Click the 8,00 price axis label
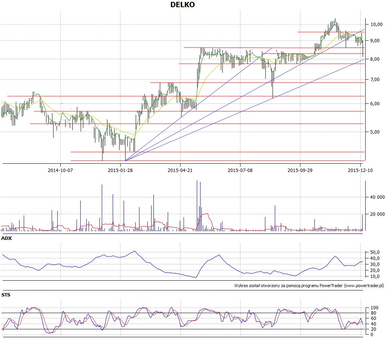This screenshot has width=386, height=338. click(375, 59)
